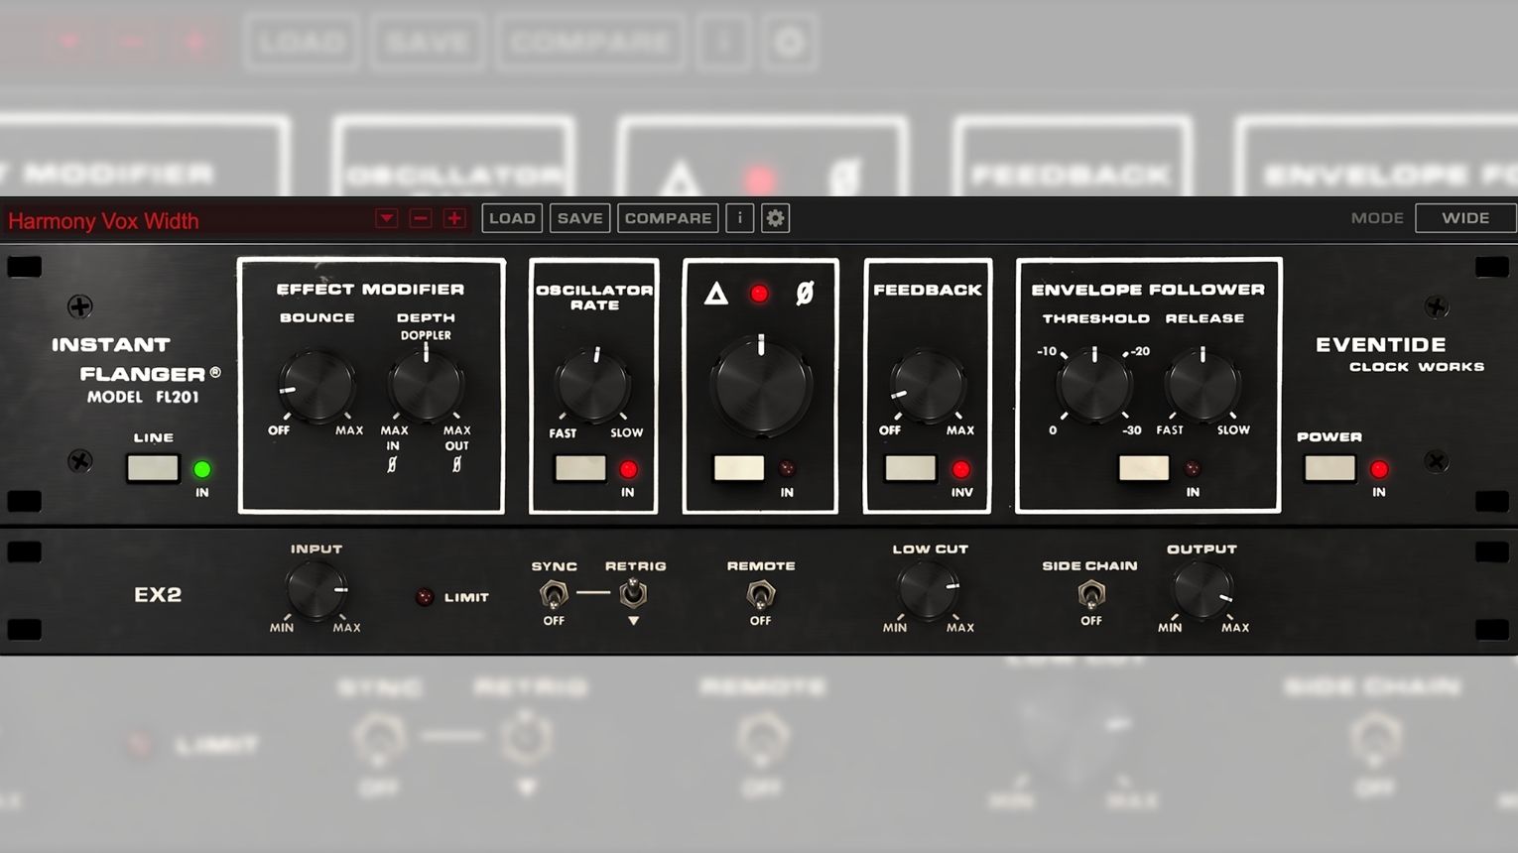Open the WIDE mode selector
1518x853 pixels.
point(1465,217)
